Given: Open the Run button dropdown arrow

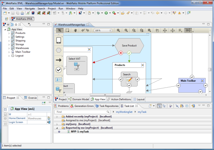Looking at the screenshot, I should click(110, 13).
